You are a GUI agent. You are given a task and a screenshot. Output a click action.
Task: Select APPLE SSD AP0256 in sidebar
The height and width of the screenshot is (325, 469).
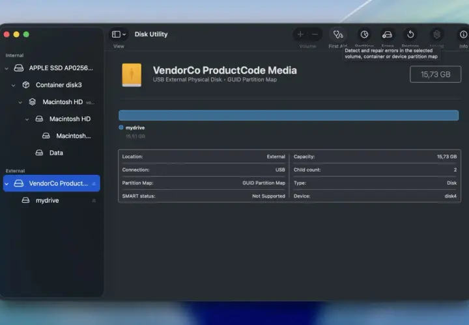[51, 68]
